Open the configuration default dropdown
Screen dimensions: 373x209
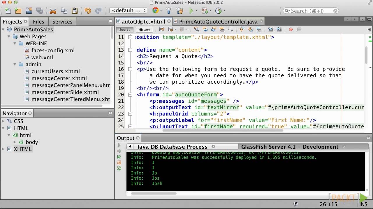[128, 11]
